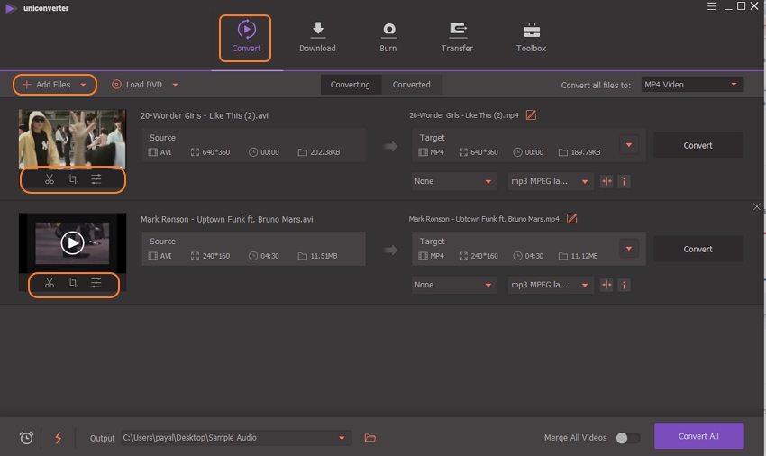Open the None subtitle dropdown for Wonder Girls
Image resolution: width=766 pixels, height=456 pixels.
[x=454, y=181]
